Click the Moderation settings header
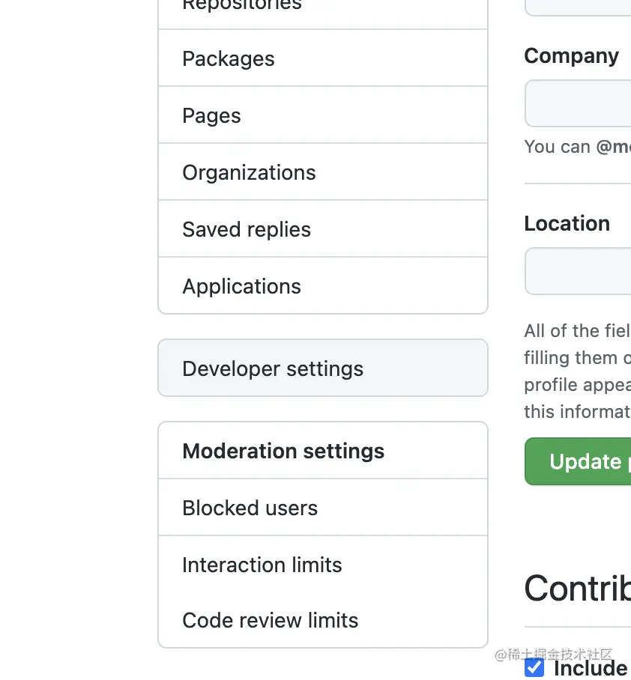The width and height of the screenshot is (631, 680). (x=283, y=451)
